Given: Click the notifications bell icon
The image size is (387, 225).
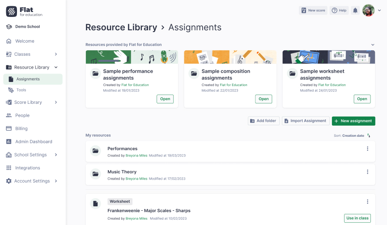Looking at the screenshot, I should coord(355,10).
